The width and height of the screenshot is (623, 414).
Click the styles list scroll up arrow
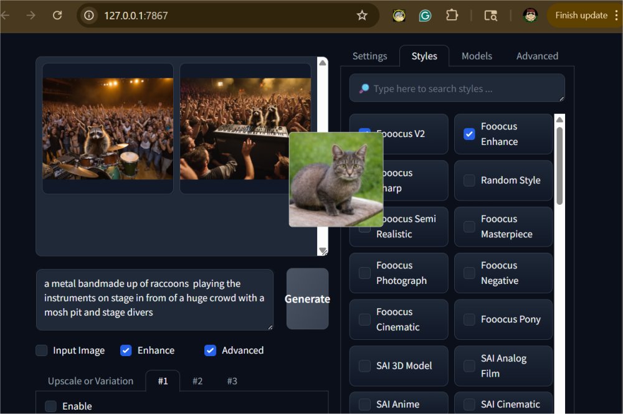tap(559, 120)
